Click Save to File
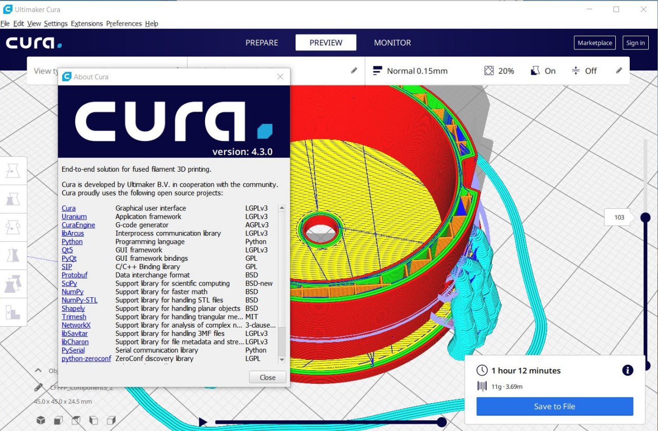 555,406
